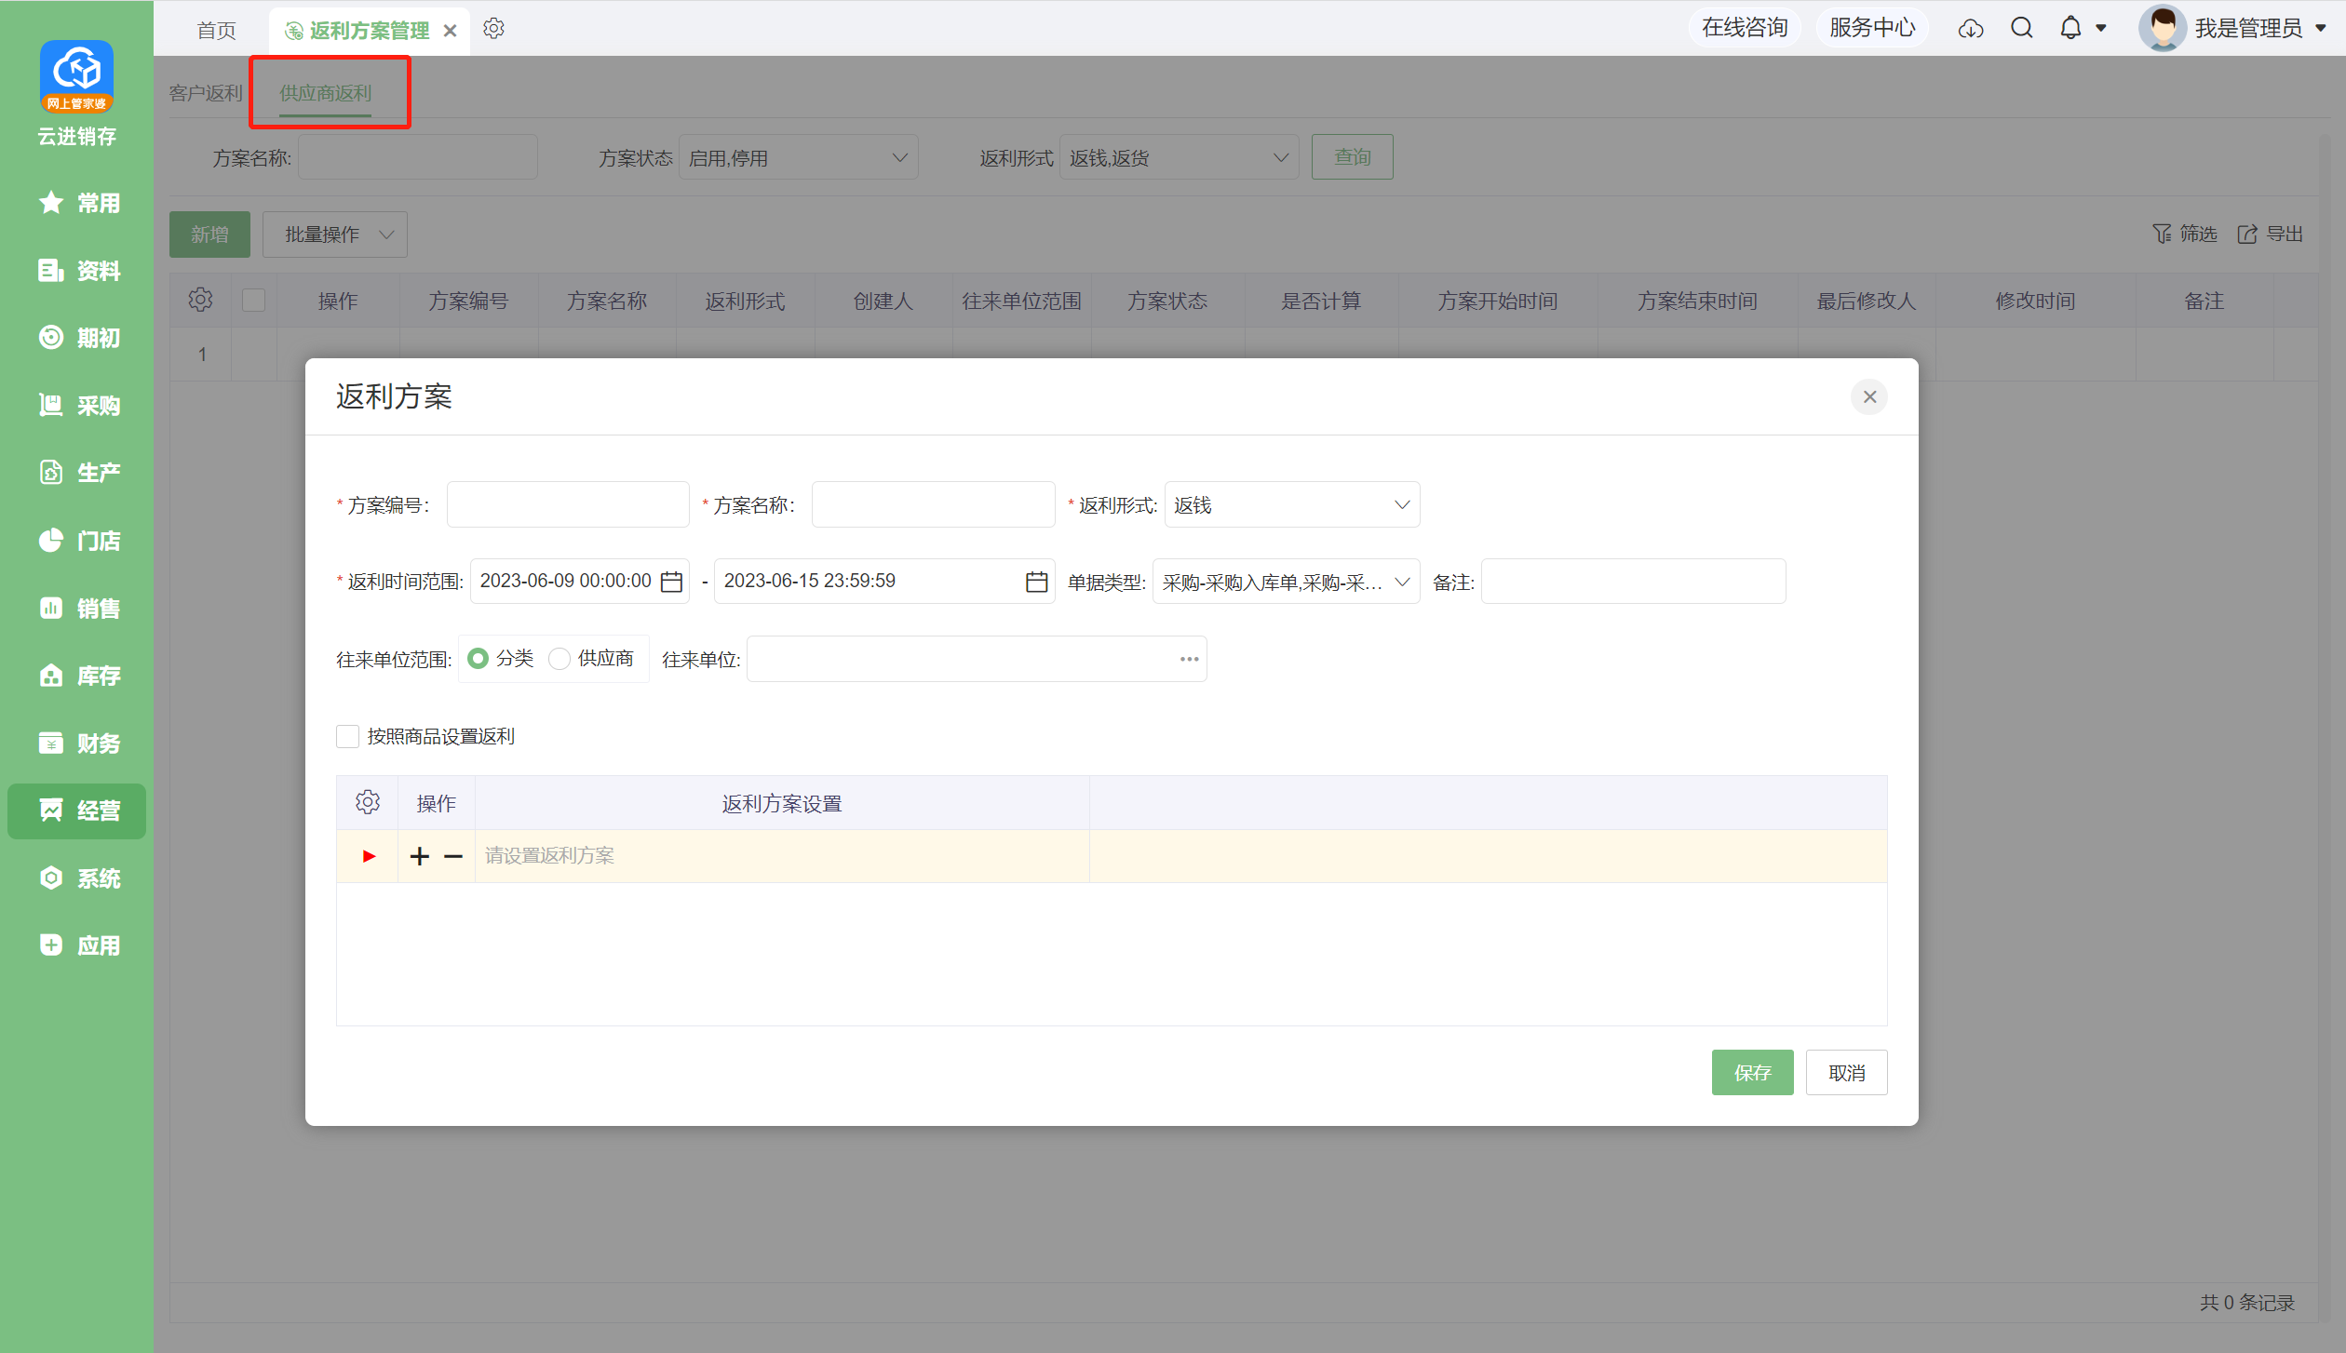Click the 新增 button
The image size is (2346, 1353).
tap(209, 234)
